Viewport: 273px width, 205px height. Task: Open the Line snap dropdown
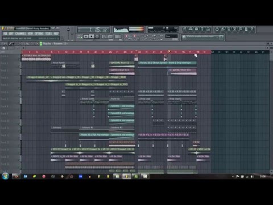(172, 36)
